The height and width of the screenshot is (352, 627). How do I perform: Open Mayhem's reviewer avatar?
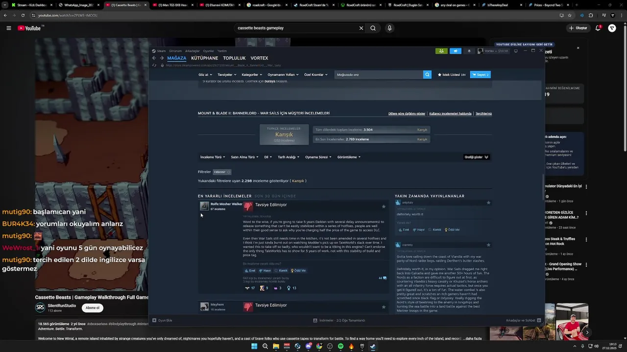[204, 307]
